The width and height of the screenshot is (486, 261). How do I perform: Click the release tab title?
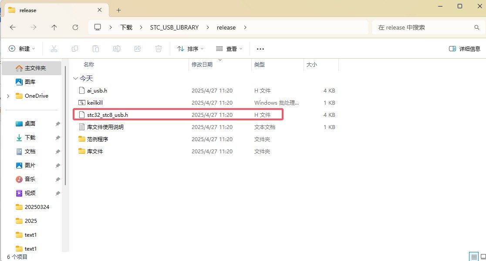coord(27,10)
